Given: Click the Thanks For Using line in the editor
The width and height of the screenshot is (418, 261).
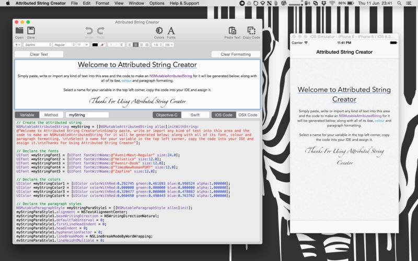Looking at the screenshot, I should pos(137,101).
